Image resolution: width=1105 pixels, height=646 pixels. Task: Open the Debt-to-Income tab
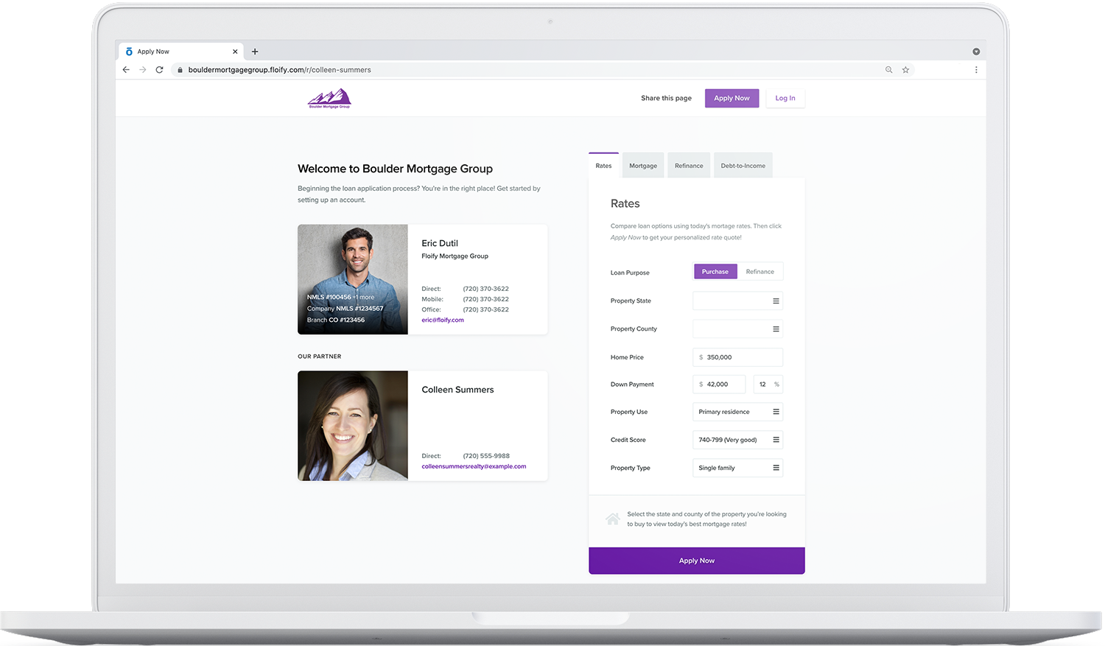click(743, 165)
